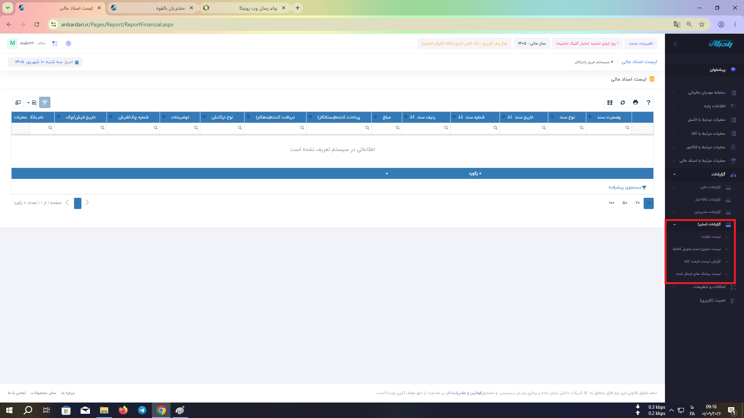The height and width of the screenshot is (418, 744).
Task: Click the سال مالی ۱۴۰۵ badge
Action: 532,43
